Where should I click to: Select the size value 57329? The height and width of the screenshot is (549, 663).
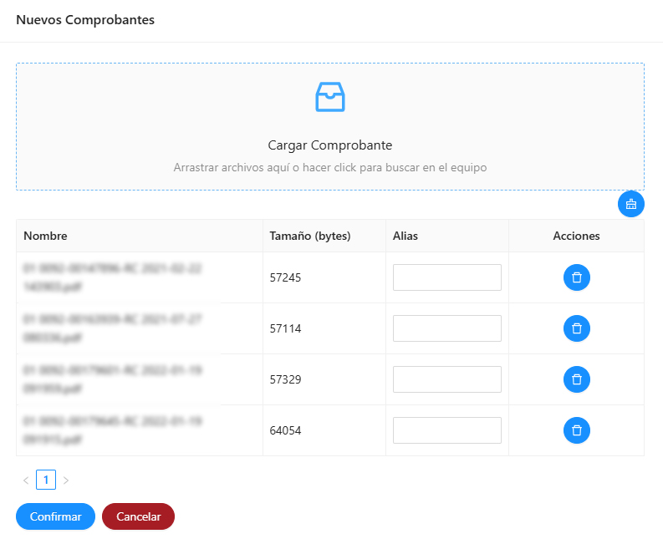pos(285,379)
